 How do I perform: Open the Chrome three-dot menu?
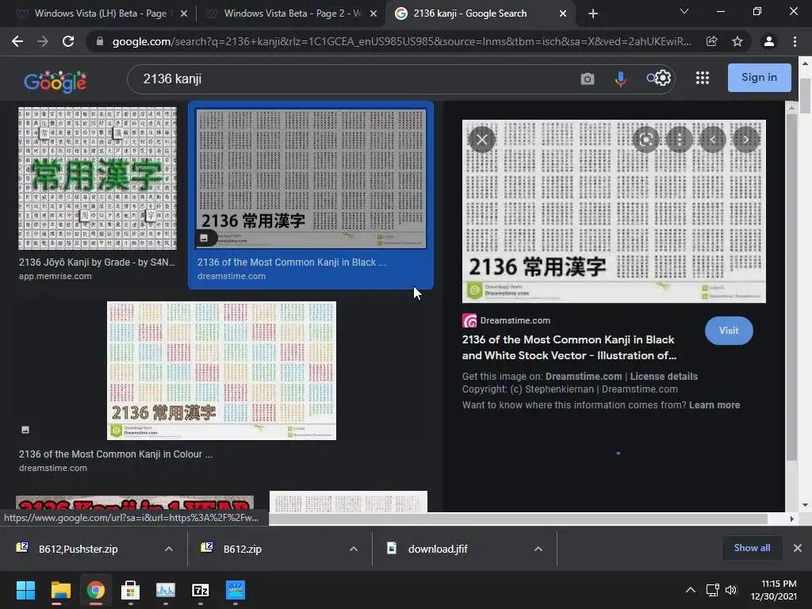(795, 41)
